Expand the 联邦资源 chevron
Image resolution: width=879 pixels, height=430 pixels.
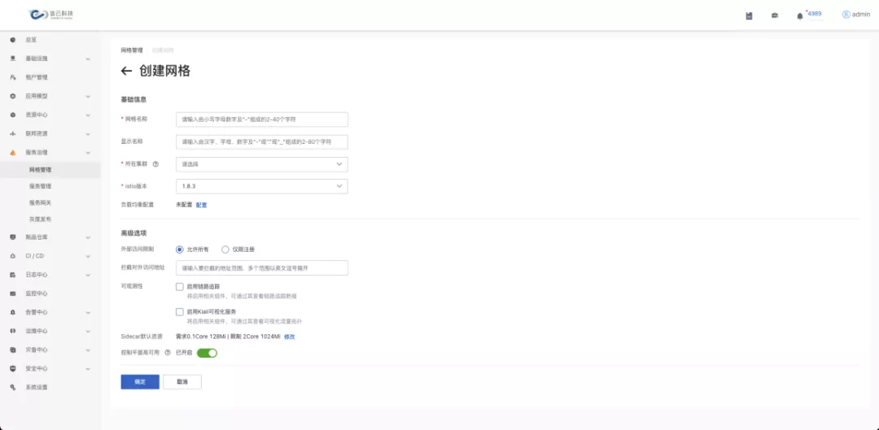88,134
